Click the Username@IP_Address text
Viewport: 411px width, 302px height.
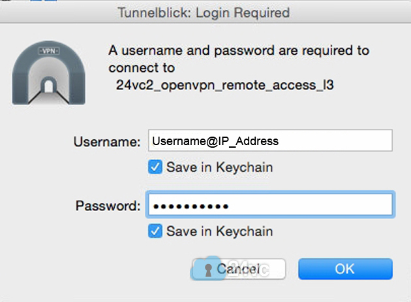pyautogui.click(x=215, y=141)
